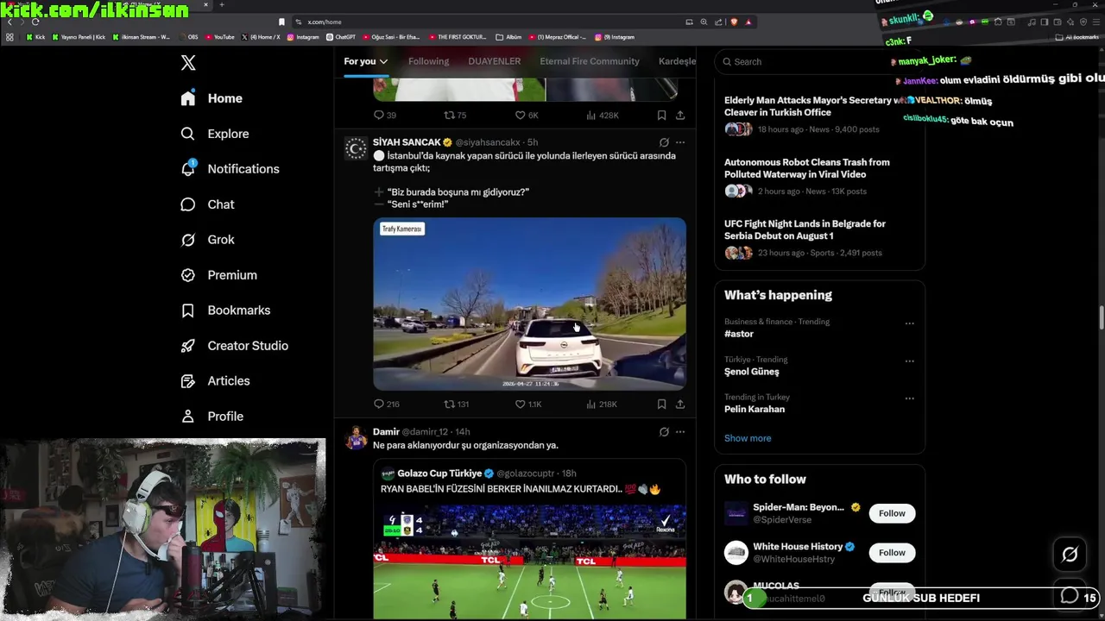This screenshot has width=1105, height=621.
Task: Open more options on Damir post
Action: pos(680,432)
